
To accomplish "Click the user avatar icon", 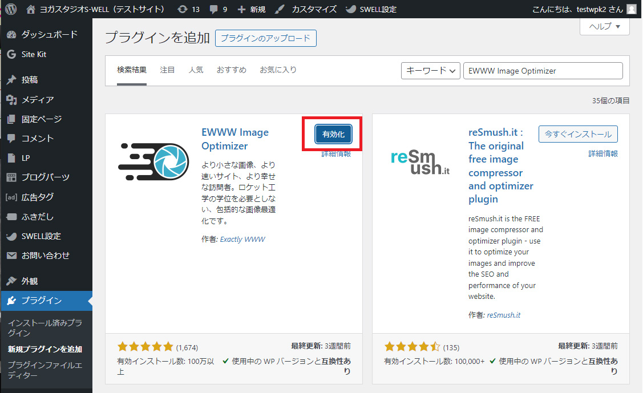I will tap(632, 9).
